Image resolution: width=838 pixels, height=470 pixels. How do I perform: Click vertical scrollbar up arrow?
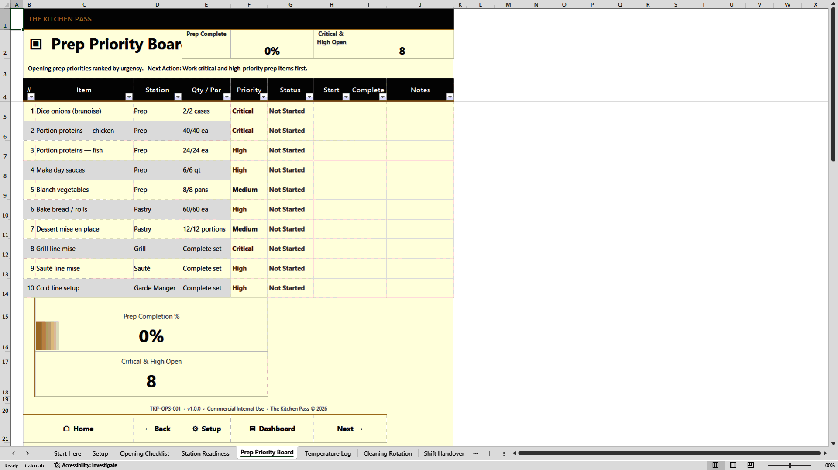coord(833,3)
